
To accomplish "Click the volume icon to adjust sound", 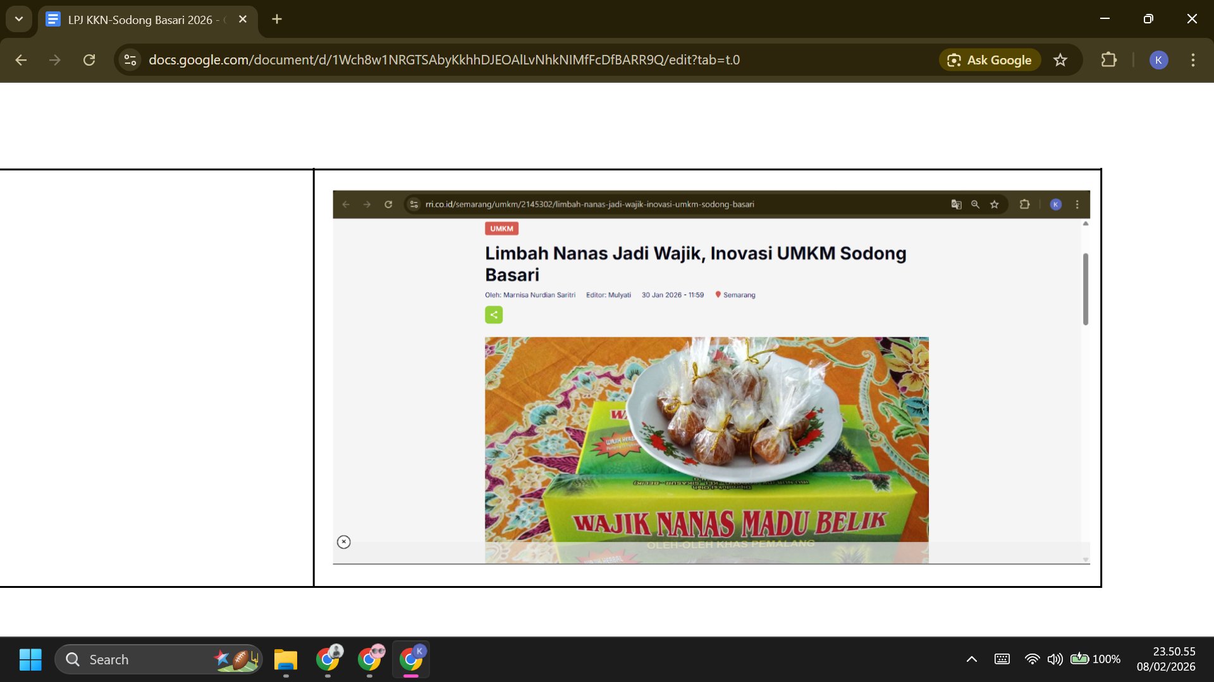I will point(1055,659).
